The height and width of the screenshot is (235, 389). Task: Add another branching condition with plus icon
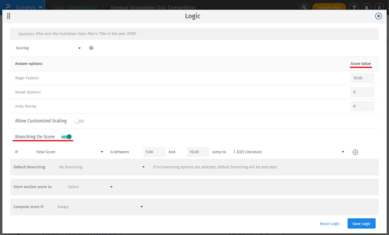coord(355,152)
